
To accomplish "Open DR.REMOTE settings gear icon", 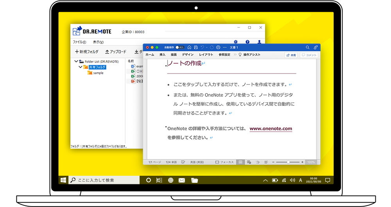I will pos(236,42).
